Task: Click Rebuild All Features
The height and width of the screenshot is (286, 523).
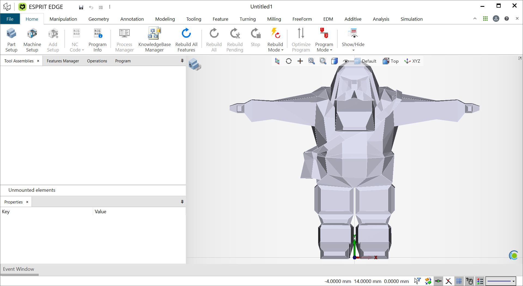Action: pyautogui.click(x=186, y=40)
